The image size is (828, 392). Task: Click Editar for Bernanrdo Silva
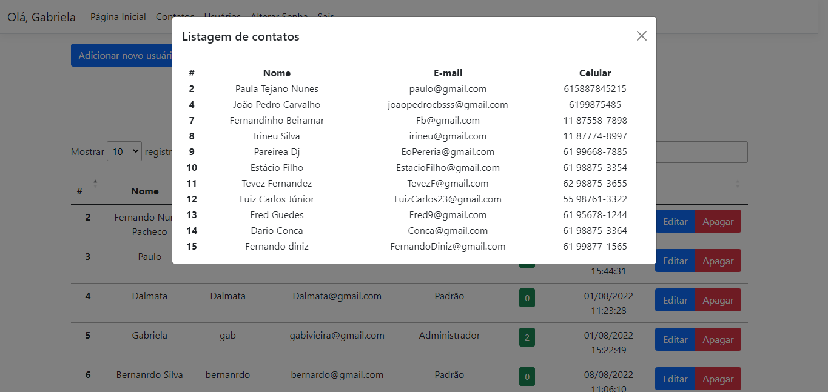tap(675, 378)
